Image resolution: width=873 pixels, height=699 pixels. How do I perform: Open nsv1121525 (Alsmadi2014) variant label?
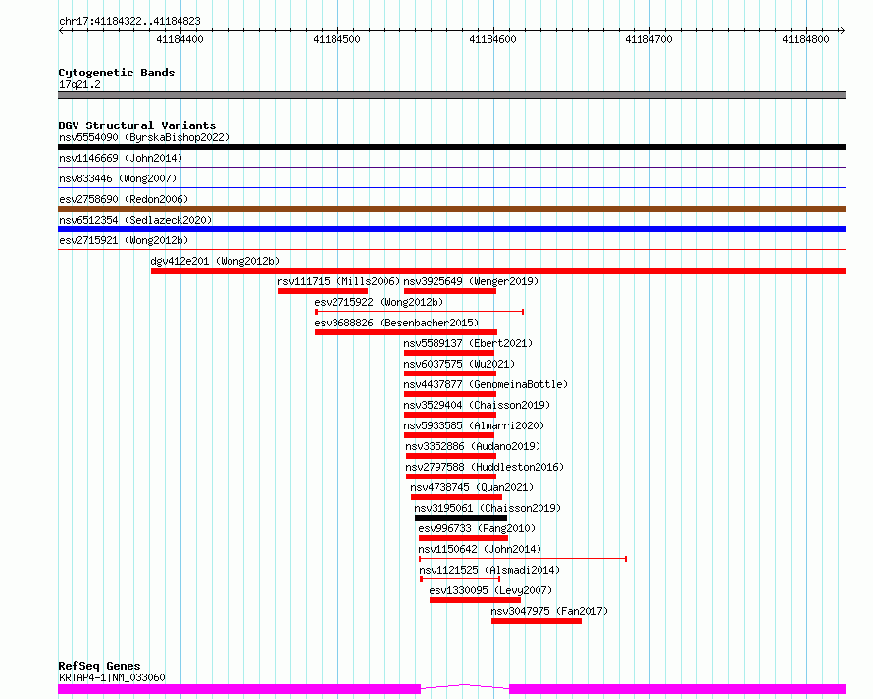click(489, 570)
